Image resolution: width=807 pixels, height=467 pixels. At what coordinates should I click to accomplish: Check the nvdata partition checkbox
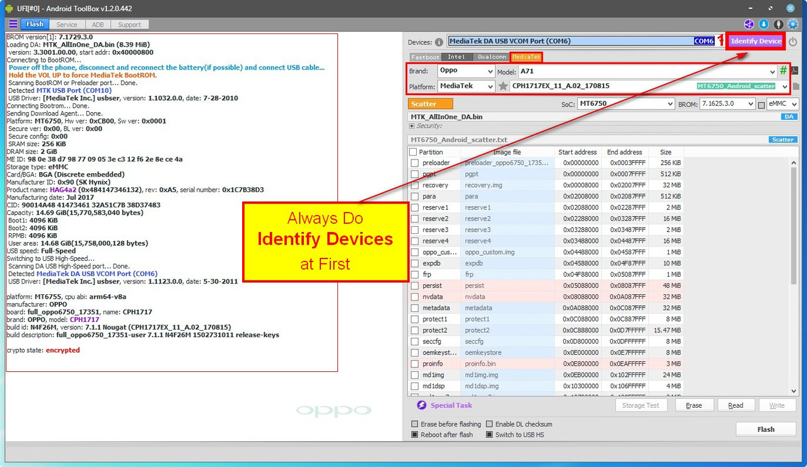tap(414, 297)
